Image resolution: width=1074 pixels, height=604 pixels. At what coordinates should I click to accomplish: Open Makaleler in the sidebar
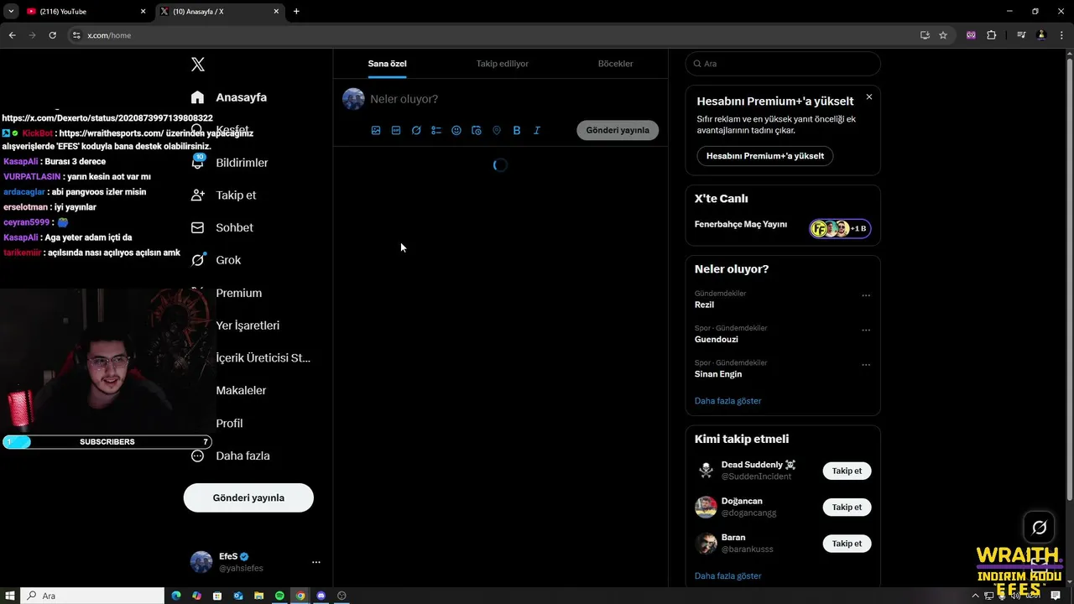click(241, 390)
